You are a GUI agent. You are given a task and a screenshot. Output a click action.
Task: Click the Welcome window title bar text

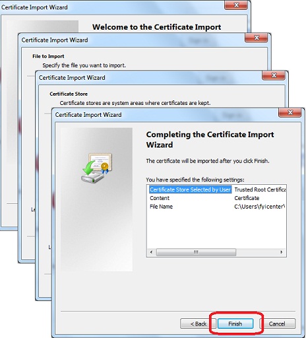tap(34, 7)
